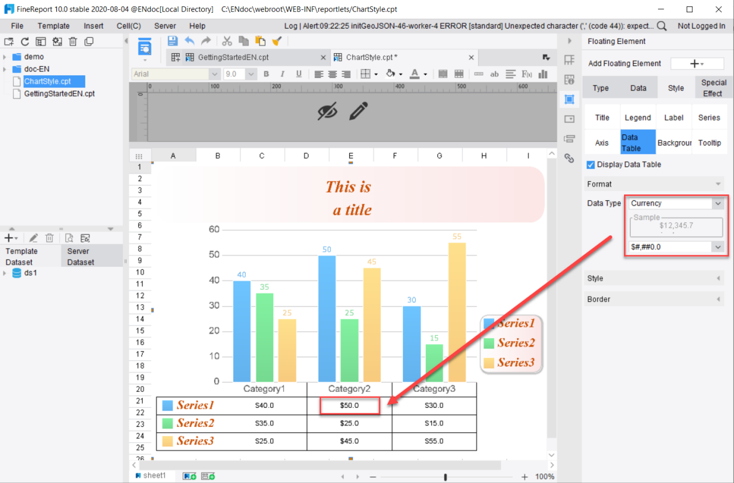Image resolution: width=734 pixels, height=483 pixels.
Task: Click the add new sheet icon
Action: (189, 477)
